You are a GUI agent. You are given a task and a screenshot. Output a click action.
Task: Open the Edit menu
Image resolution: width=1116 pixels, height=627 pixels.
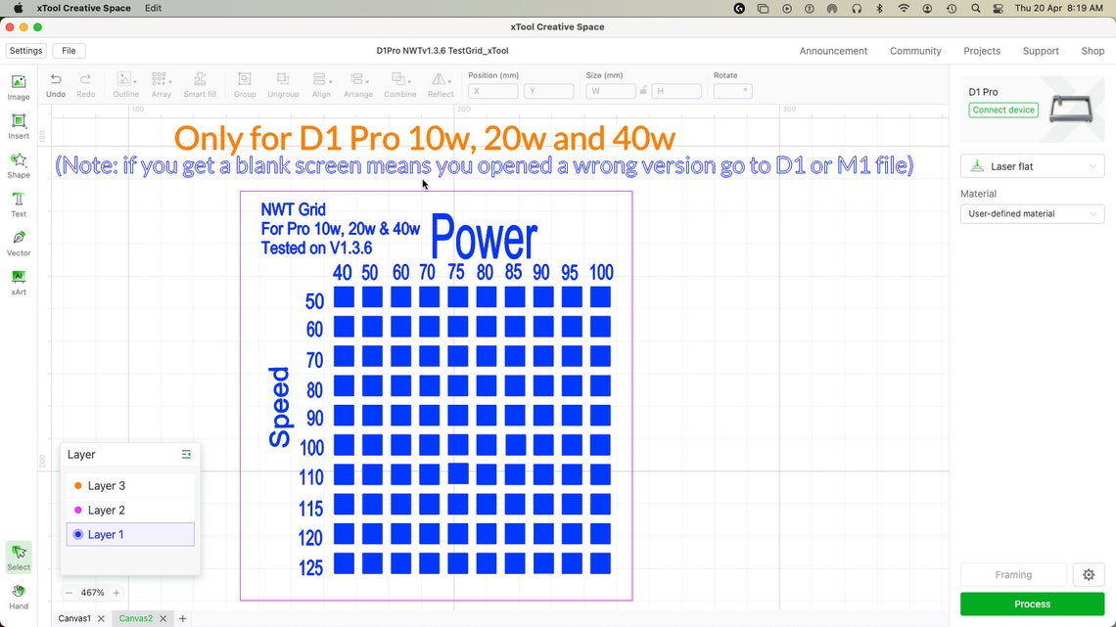coord(153,8)
